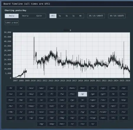This screenshot has width=133, height=130.
Task: Pick the /jp/ board
Action: coord(72,100)
